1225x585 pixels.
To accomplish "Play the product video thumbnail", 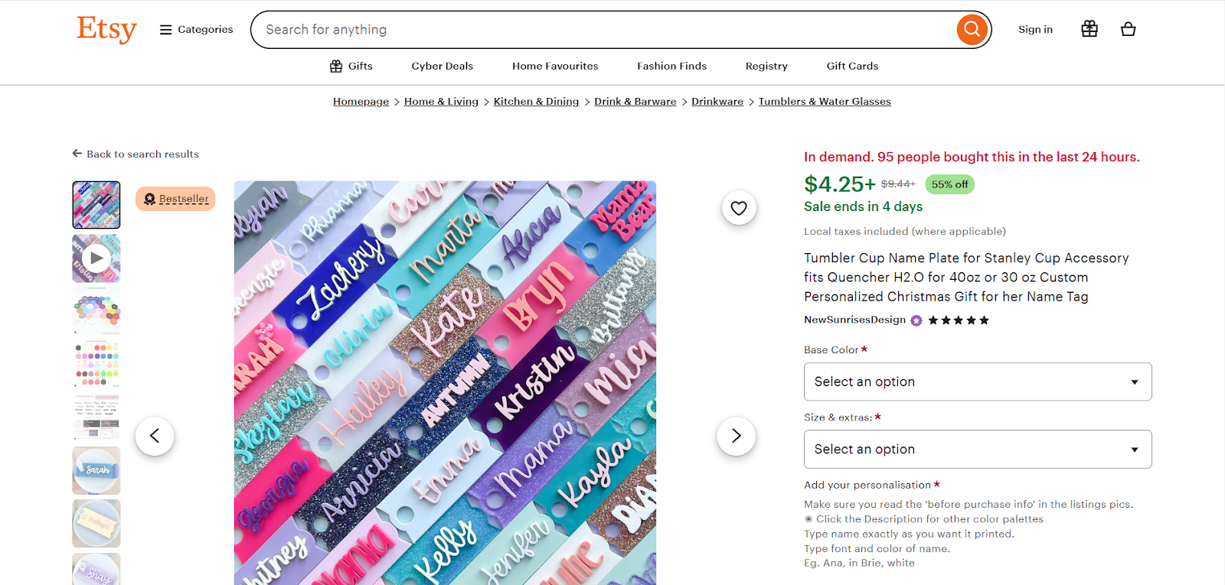I will tap(96, 258).
